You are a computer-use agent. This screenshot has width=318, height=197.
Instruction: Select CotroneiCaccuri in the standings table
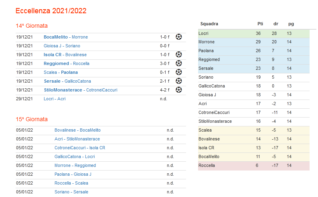pyautogui.click(x=214, y=113)
